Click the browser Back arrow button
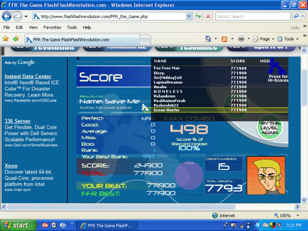The width and height of the screenshot is (308, 231). tap(7, 16)
